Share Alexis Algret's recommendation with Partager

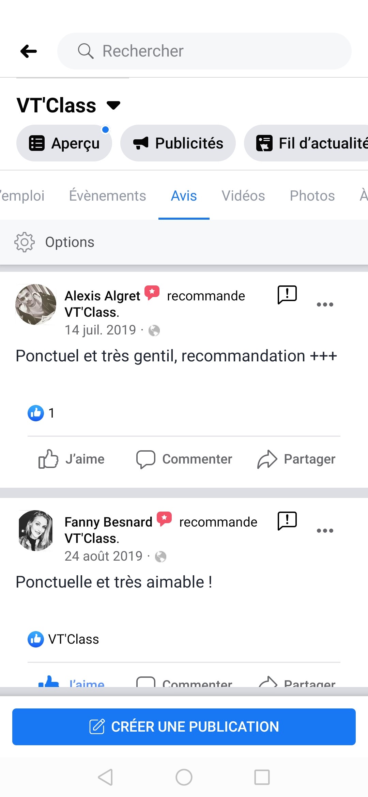(296, 459)
